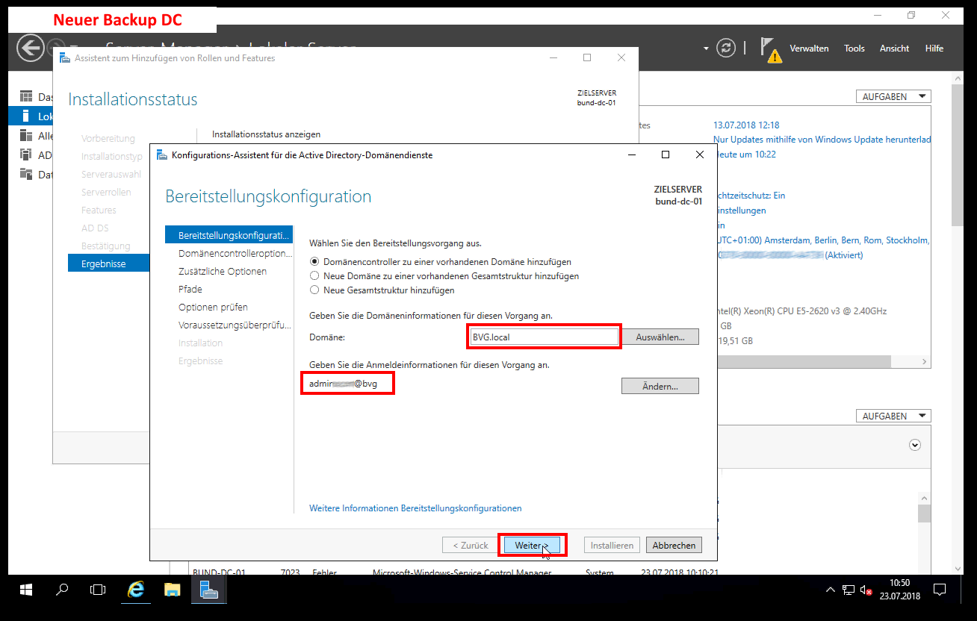Switch to Server Manager taskbar icon
This screenshot has height=621, width=977.
209,590
